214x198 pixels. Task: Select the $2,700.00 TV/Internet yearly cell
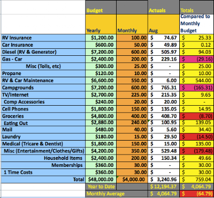(x=101, y=95)
